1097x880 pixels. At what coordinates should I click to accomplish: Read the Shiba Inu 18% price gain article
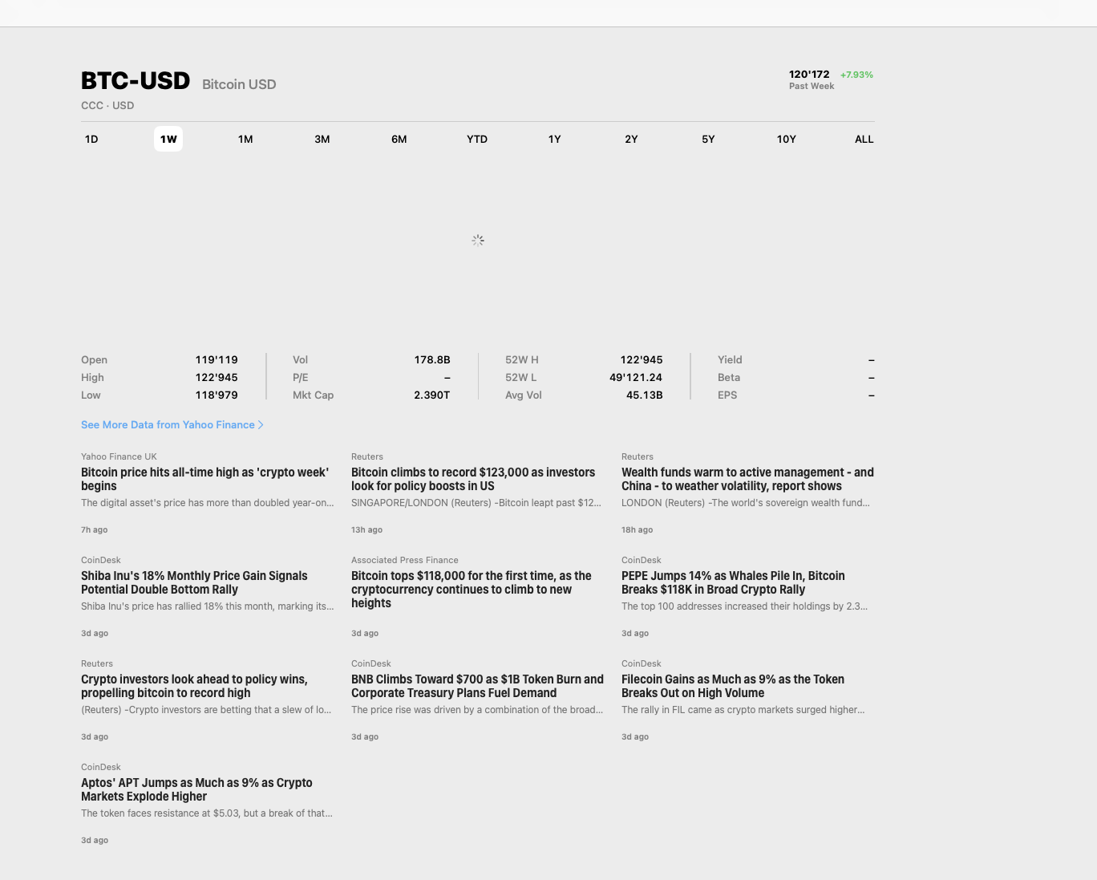click(x=194, y=582)
